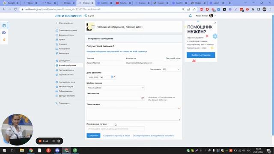Open the calendar picker icon

(x=112, y=77)
